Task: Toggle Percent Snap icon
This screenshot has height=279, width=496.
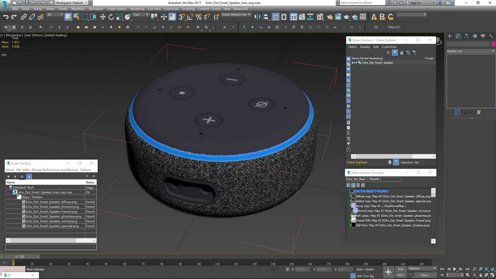Action: (x=198, y=17)
